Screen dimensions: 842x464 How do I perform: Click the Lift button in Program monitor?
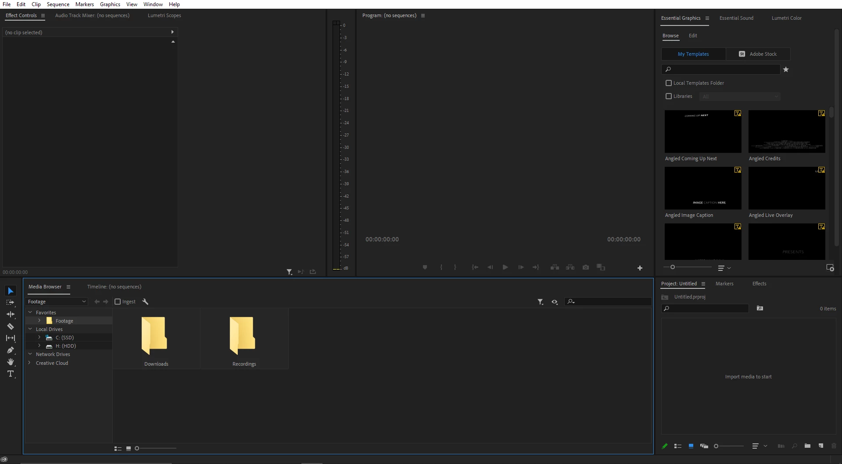555,267
